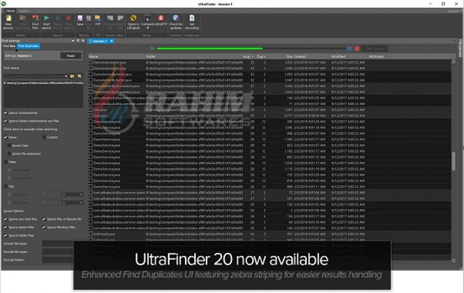The width and height of the screenshot is (464, 293).
Task: Click in the Exclude file types field
Action: [x=58, y=252]
